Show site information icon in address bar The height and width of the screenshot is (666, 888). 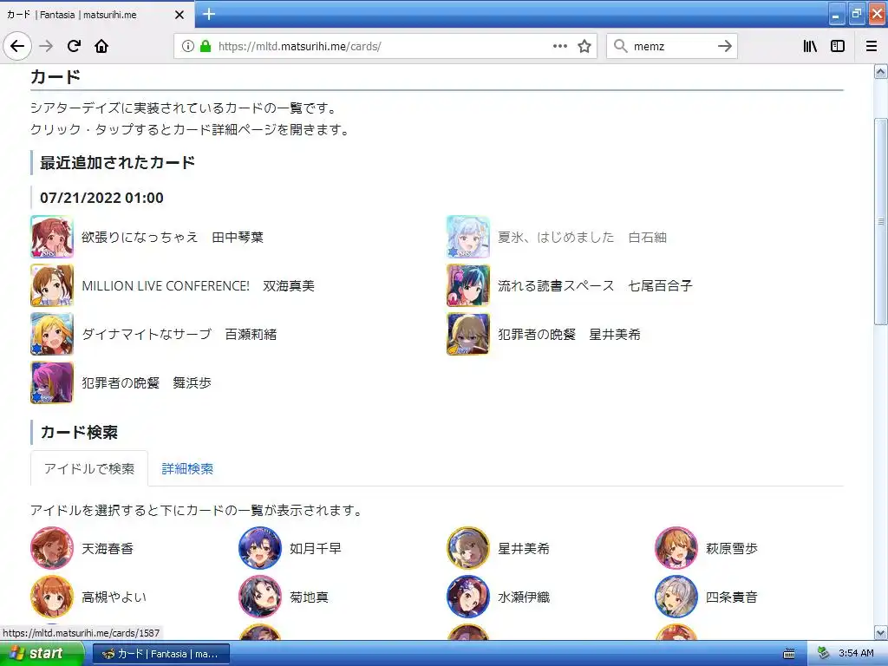click(x=188, y=46)
